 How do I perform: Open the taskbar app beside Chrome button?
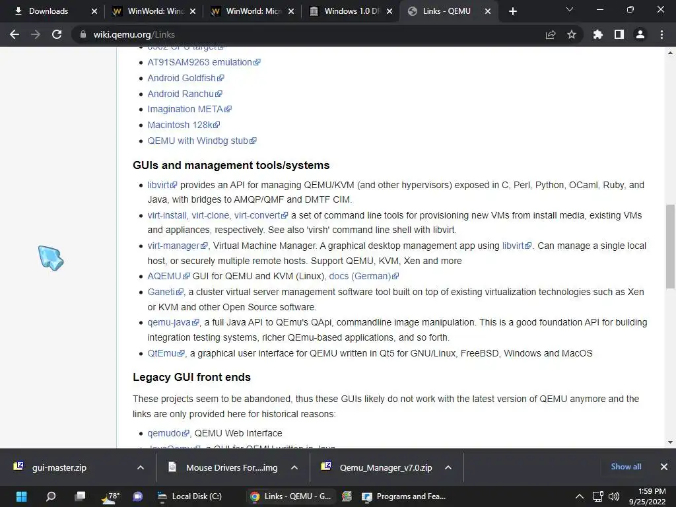347,496
